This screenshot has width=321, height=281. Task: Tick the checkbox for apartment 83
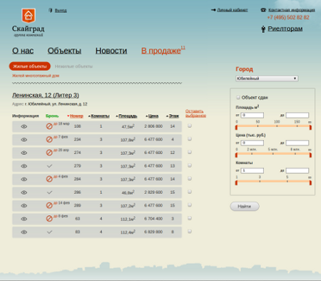coord(190,231)
